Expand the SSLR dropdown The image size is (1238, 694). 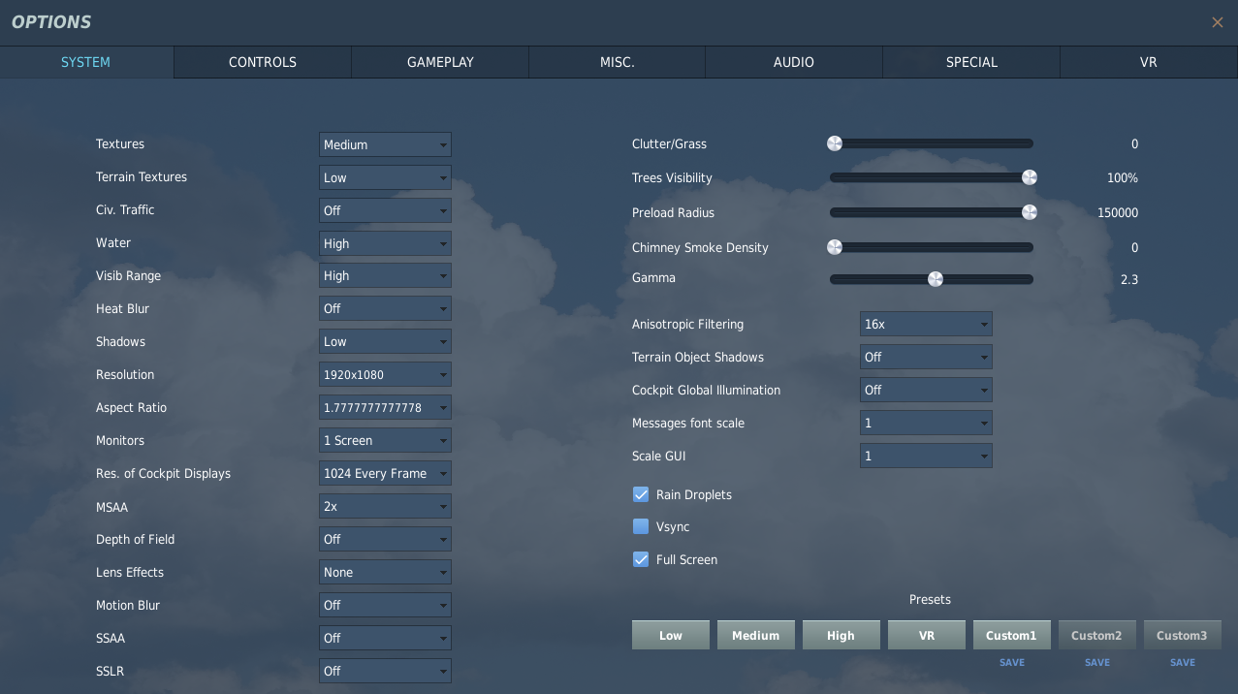(x=385, y=671)
